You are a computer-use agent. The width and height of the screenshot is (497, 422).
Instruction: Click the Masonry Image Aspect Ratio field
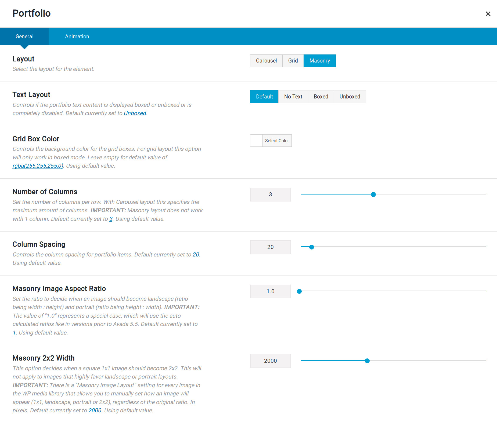[270, 291]
